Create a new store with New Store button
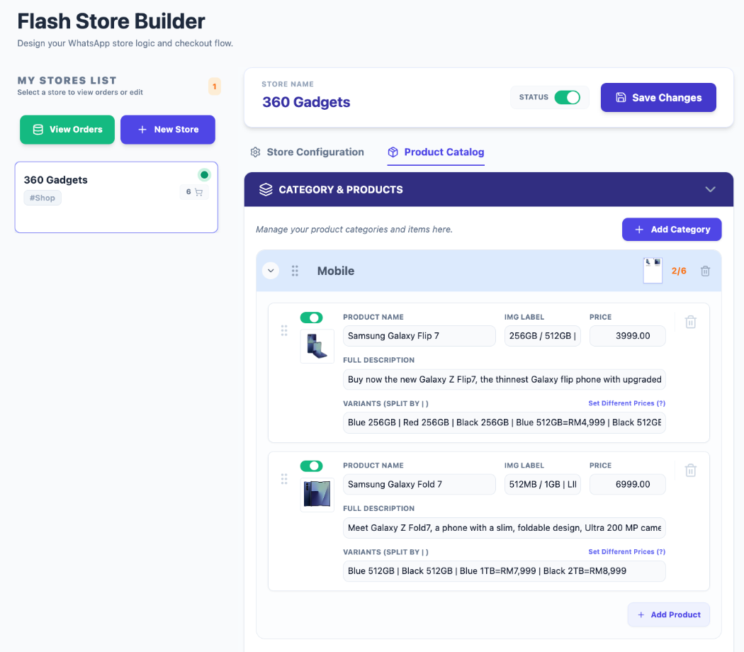744x652 pixels. (167, 130)
